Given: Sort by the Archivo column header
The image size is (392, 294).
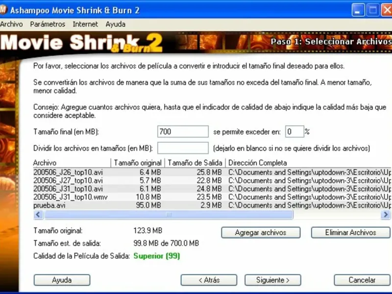Looking at the screenshot, I should (72, 163).
